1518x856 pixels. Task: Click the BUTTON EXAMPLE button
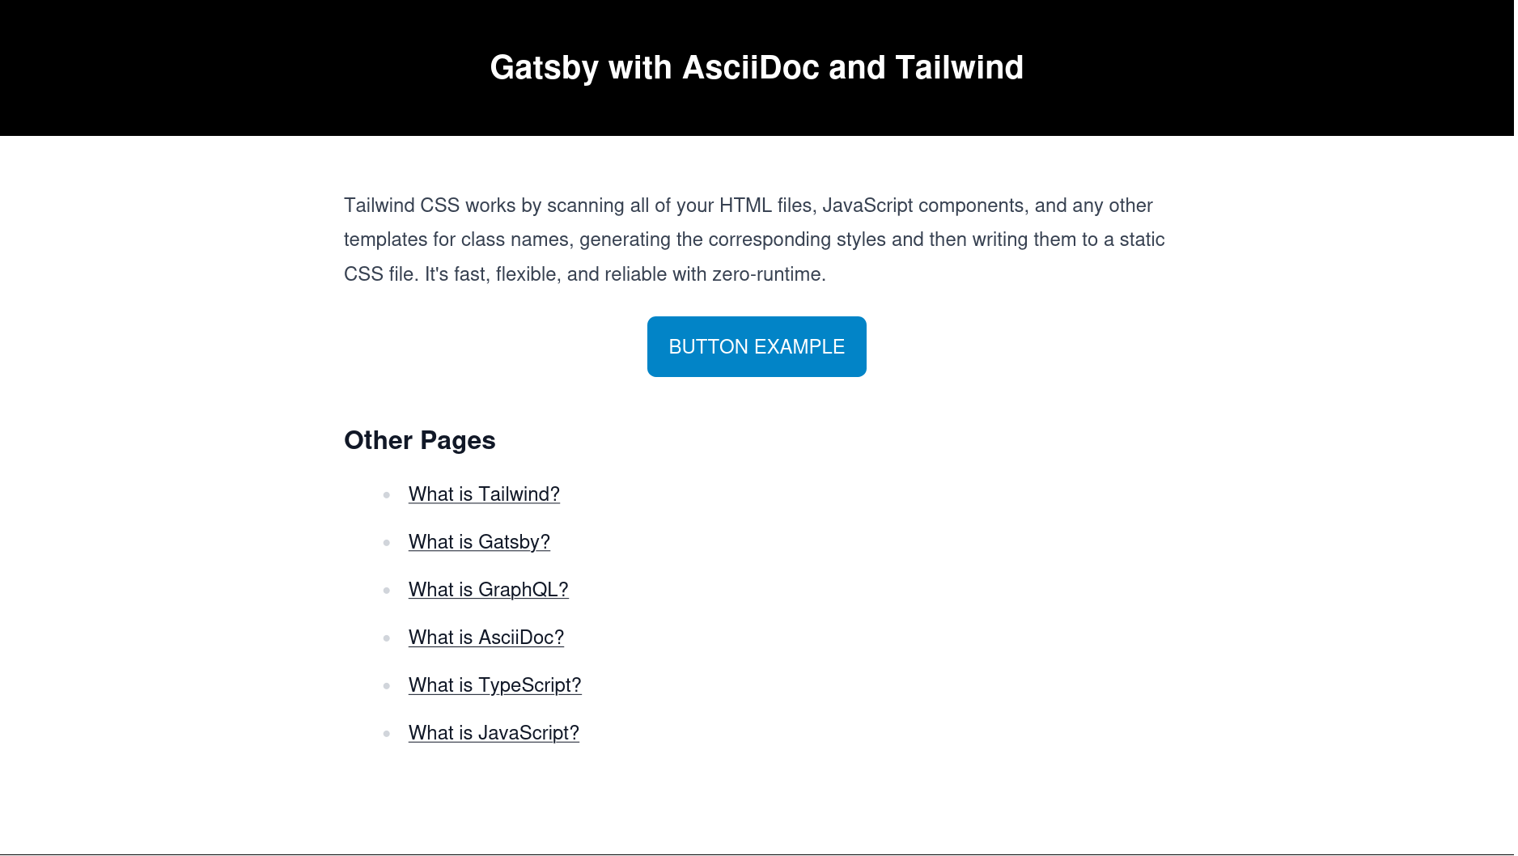(757, 346)
